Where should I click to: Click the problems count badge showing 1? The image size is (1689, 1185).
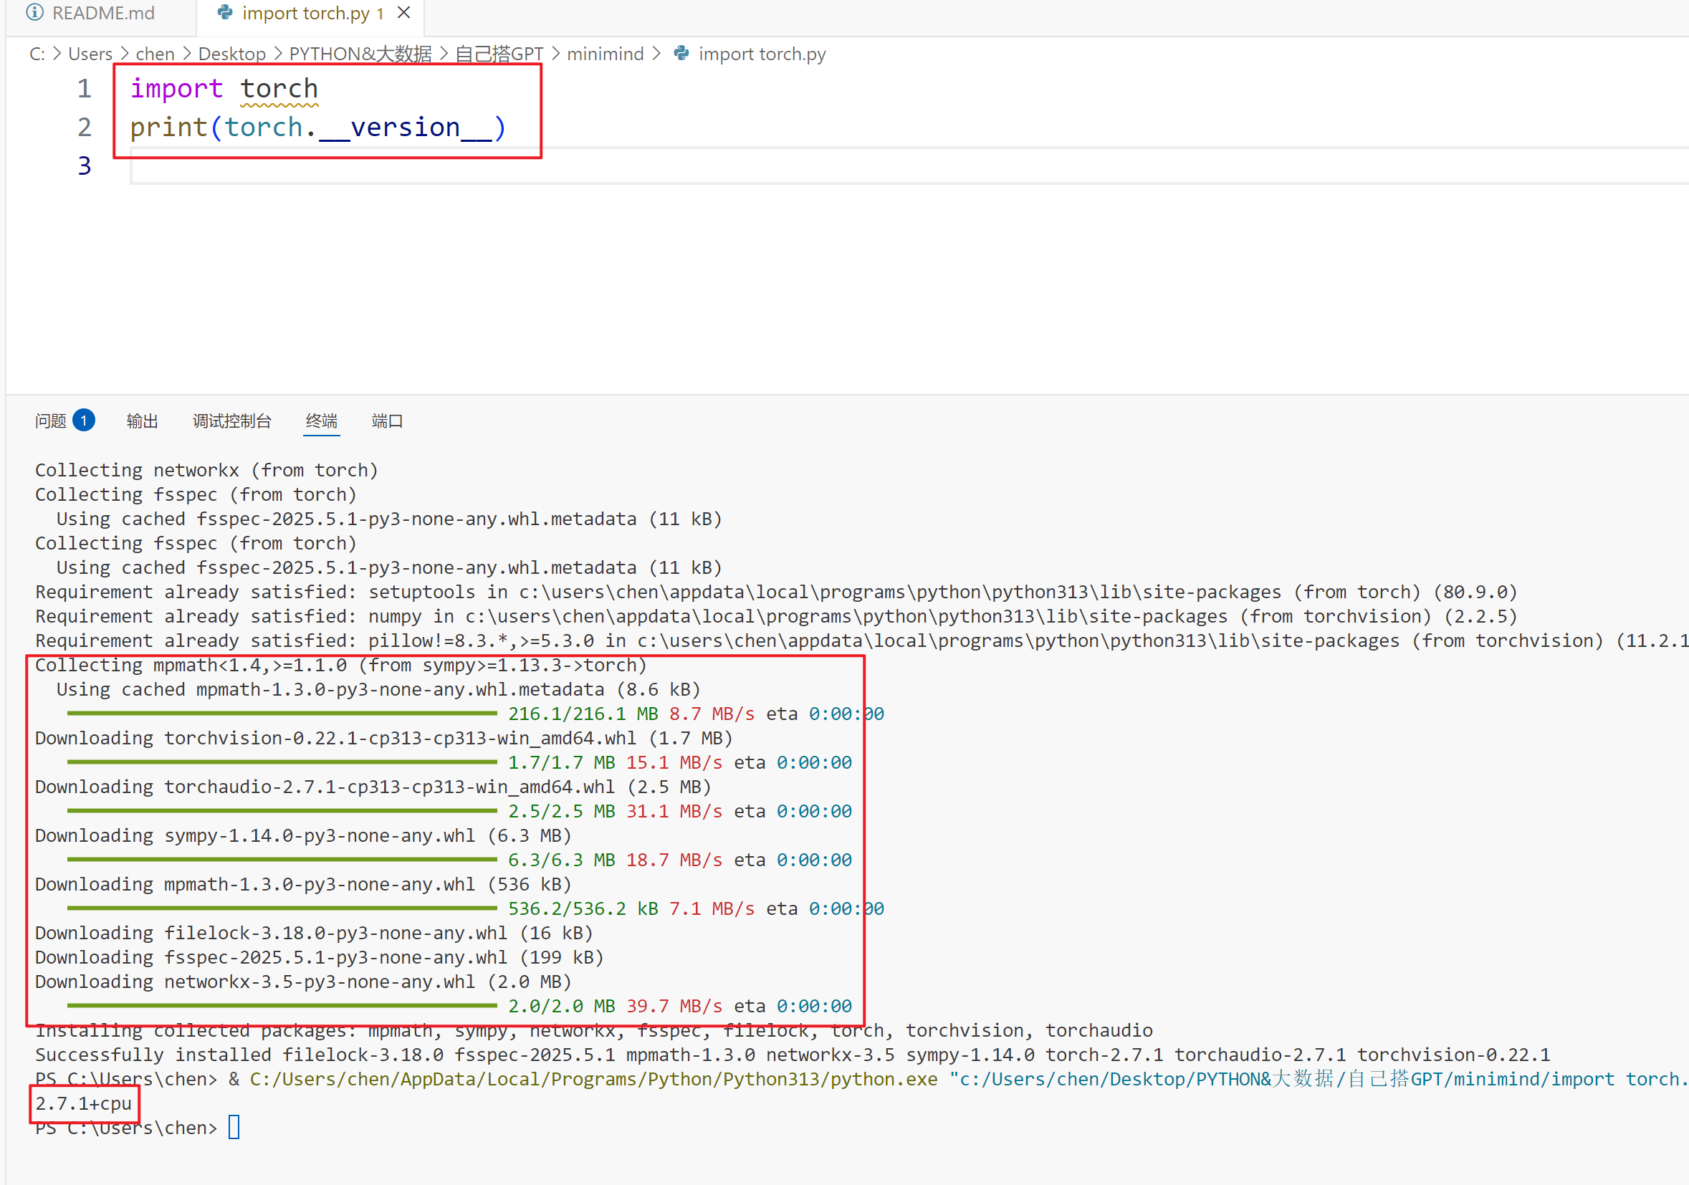[84, 420]
